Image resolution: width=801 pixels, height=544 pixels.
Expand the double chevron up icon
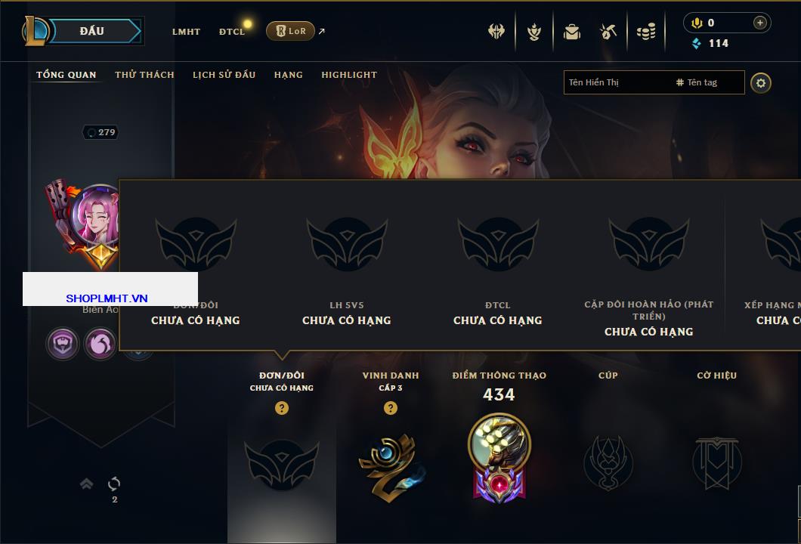(x=86, y=484)
